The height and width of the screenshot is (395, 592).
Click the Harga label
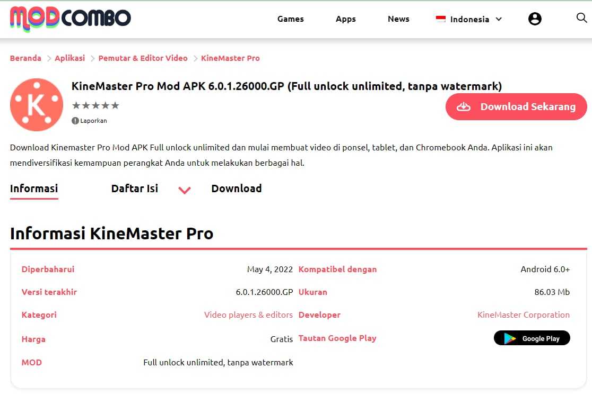pos(33,339)
